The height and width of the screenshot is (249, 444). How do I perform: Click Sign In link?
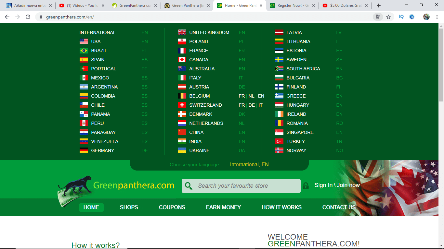tap(323, 185)
